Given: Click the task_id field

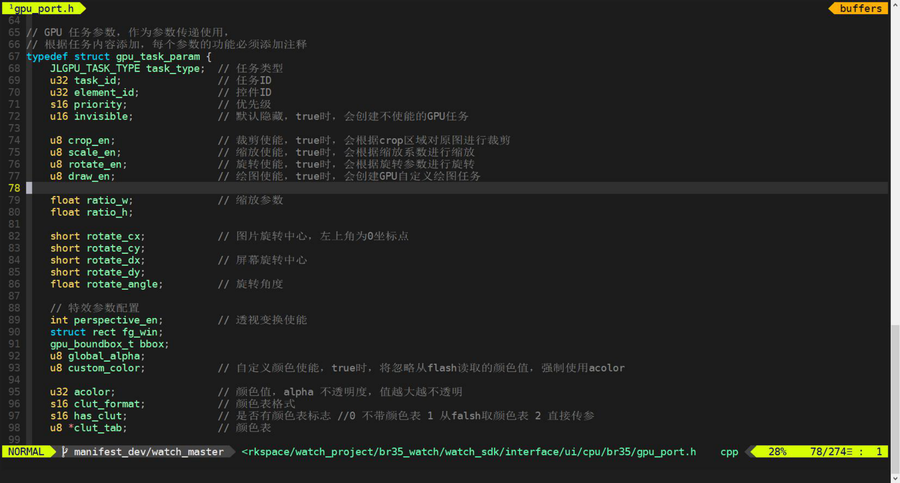Looking at the screenshot, I should (x=95, y=80).
